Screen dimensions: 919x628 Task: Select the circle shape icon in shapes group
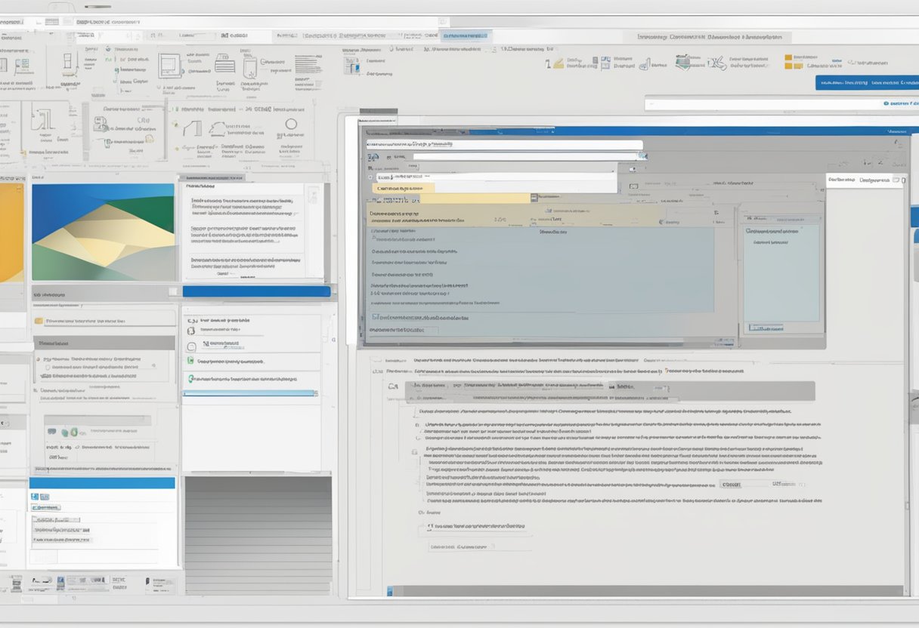(x=291, y=125)
